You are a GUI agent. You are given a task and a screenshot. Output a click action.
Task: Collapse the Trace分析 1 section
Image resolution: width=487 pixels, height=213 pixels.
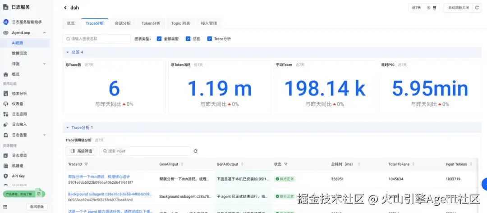pyautogui.click(x=67, y=127)
